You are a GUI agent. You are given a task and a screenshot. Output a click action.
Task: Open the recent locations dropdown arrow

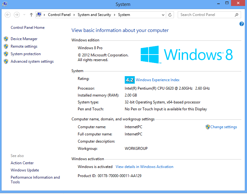(x=24, y=15)
